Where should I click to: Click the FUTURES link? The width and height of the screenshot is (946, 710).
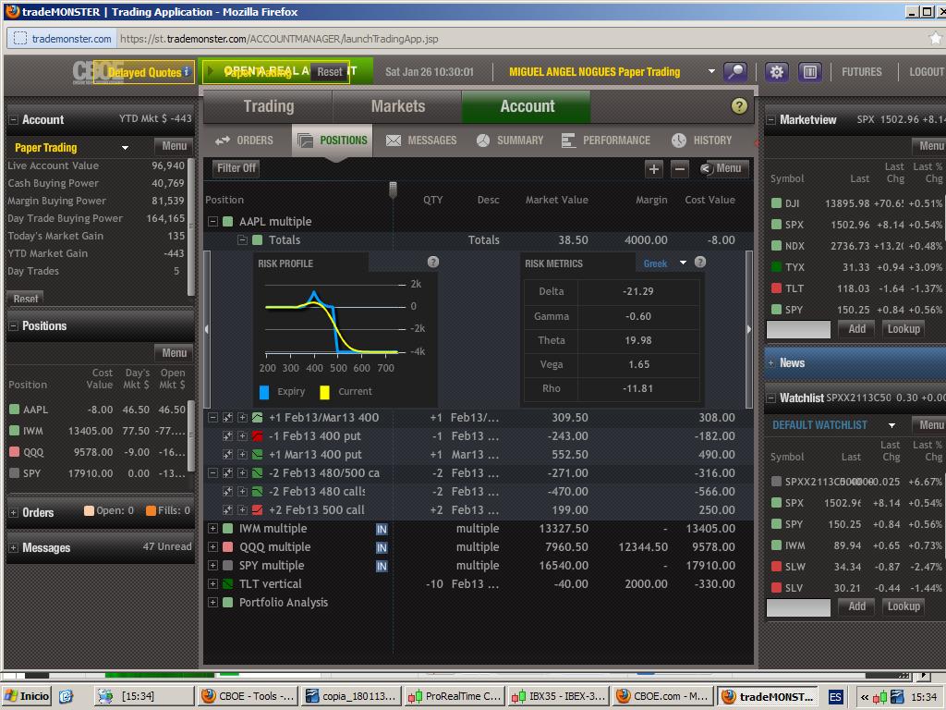[x=862, y=72]
